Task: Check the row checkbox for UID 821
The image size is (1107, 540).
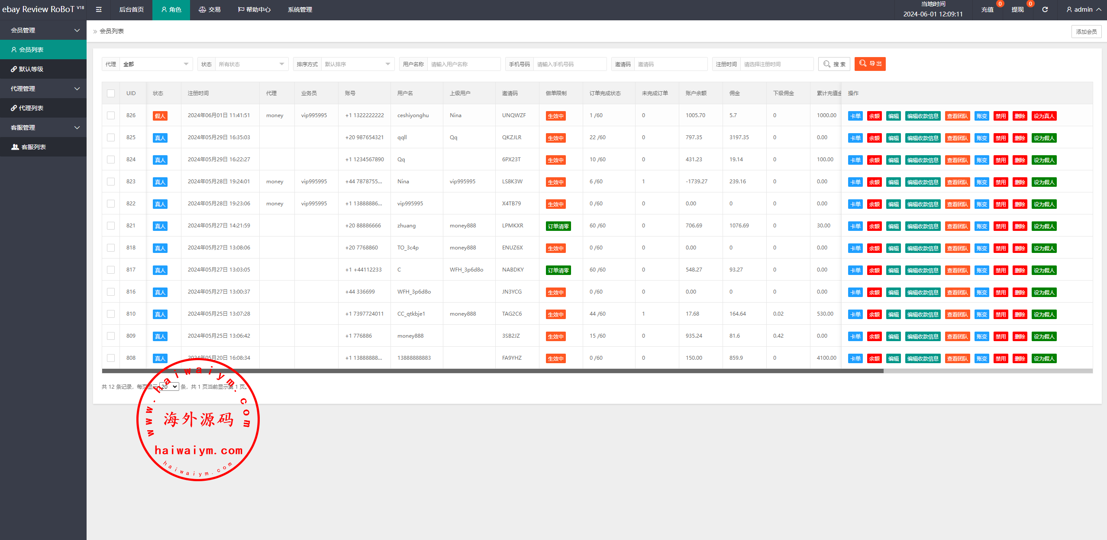Action: click(x=111, y=226)
